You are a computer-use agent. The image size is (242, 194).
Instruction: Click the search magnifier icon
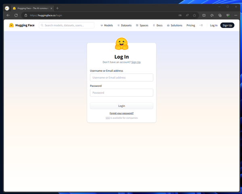(x=42, y=25)
